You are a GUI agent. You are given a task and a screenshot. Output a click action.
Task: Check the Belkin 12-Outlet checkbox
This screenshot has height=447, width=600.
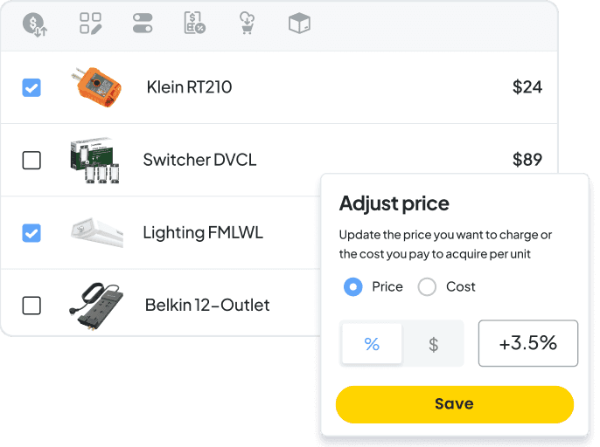pyautogui.click(x=31, y=306)
